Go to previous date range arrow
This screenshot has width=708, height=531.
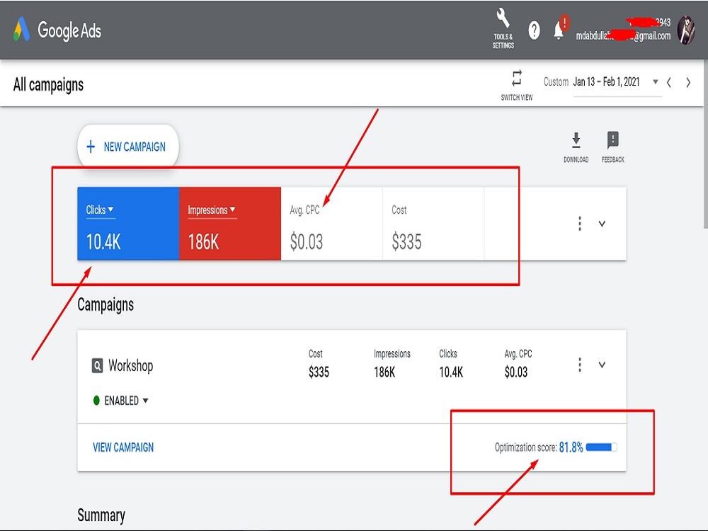click(669, 83)
